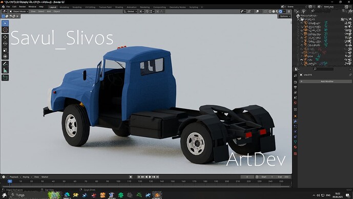Jump to the timeline start frame
Screen dimensions: 353x199
click(x=139, y=177)
